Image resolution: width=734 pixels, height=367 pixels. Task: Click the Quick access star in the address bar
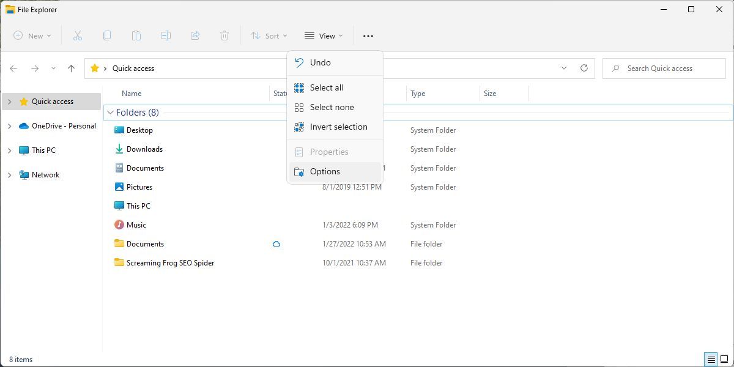pos(95,68)
